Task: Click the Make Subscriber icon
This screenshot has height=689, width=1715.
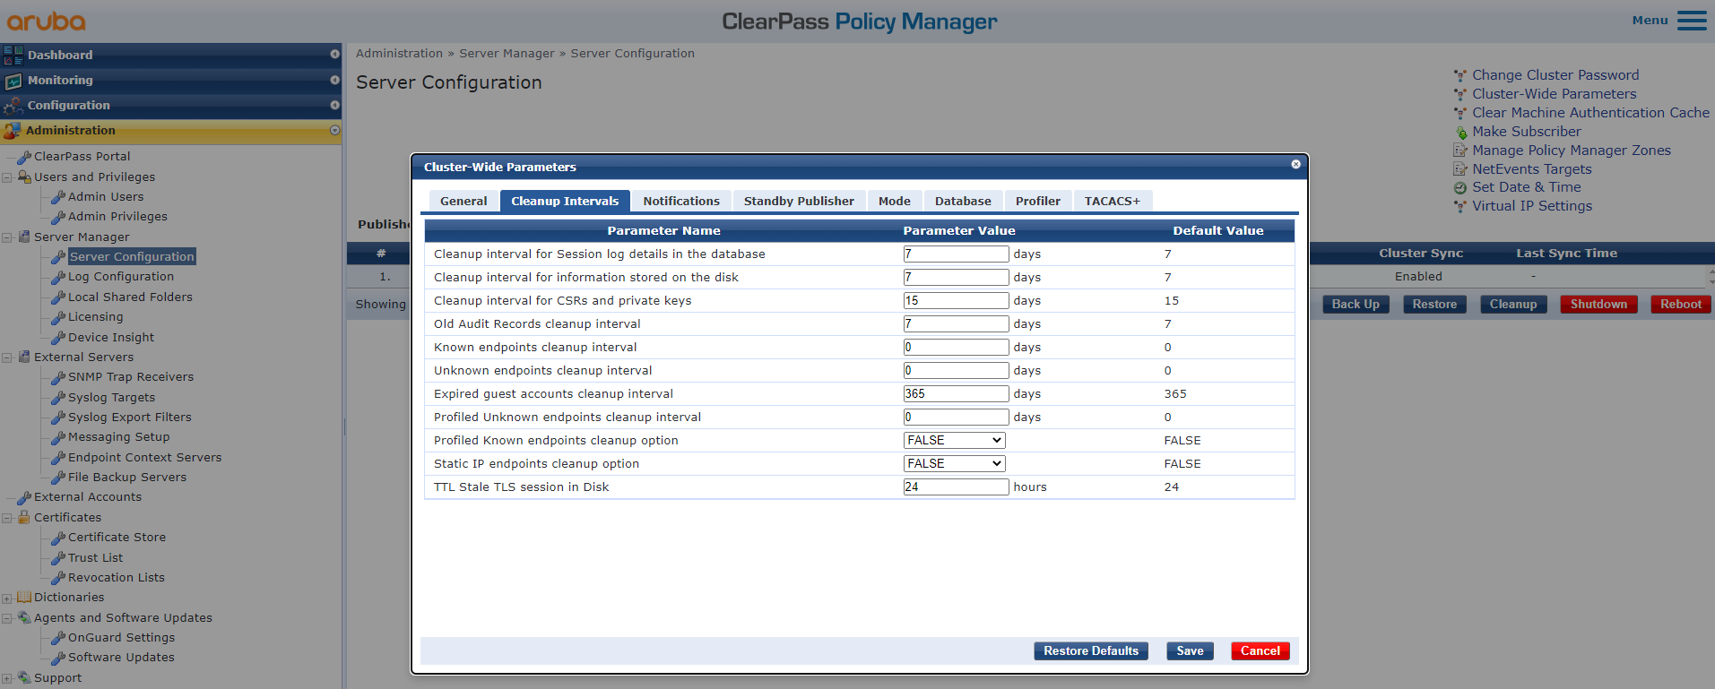Action: (x=1460, y=133)
